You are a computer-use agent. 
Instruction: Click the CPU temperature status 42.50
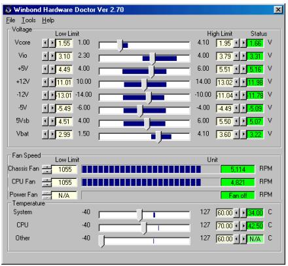(255, 225)
